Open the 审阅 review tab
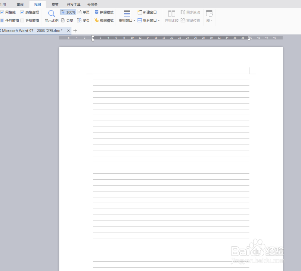This screenshot has height=271, width=301. click(x=20, y=5)
